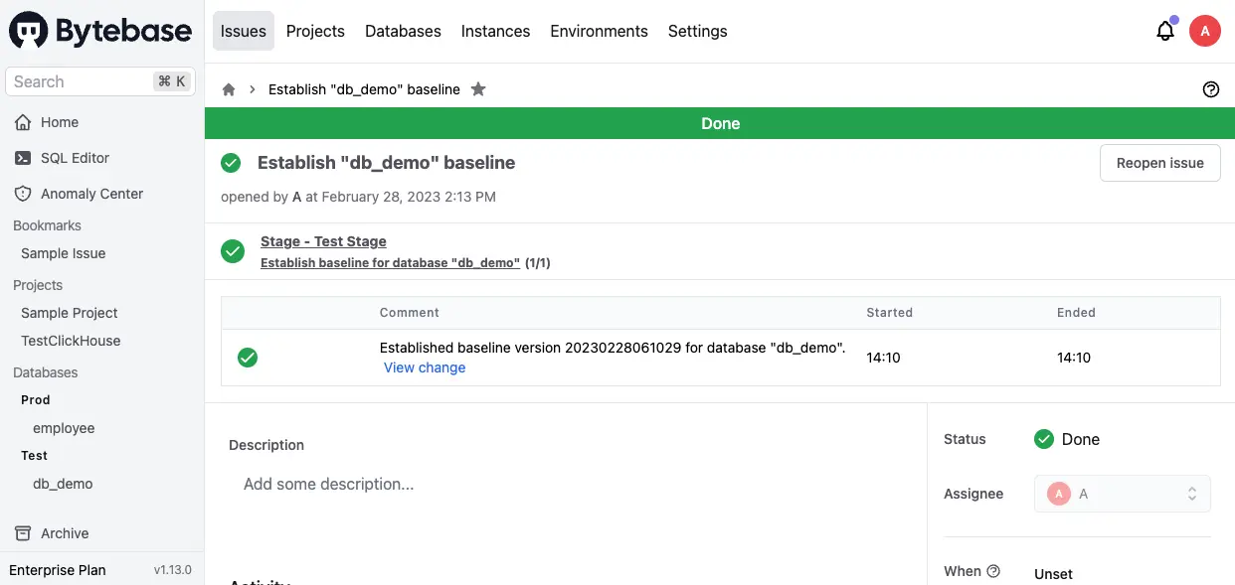Open the notification bell
1235x585 pixels.
coord(1164,31)
